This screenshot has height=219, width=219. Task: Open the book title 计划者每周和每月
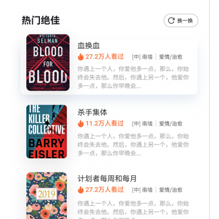click(x=107, y=178)
